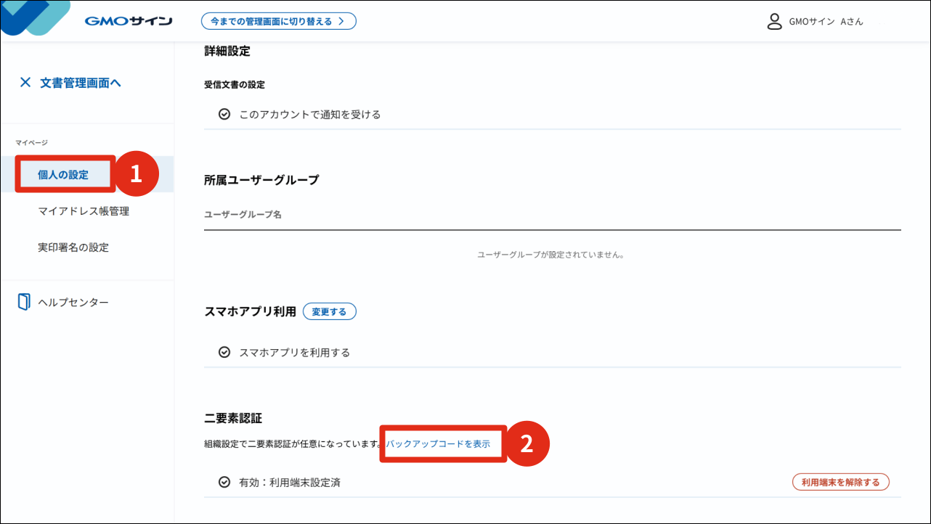The height and width of the screenshot is (524, 931).
Task: Click check icon beside スマホアプリを利用する
Action: [224, 353]
